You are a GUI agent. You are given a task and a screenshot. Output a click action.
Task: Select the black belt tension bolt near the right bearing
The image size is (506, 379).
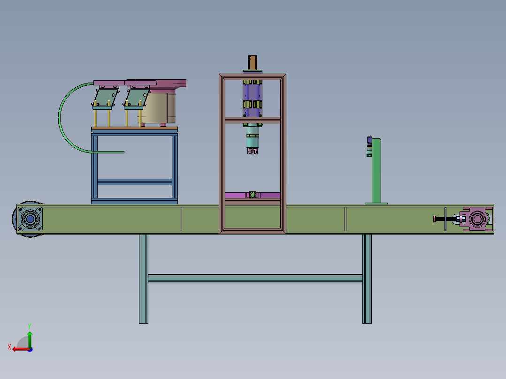click(445, 219)
